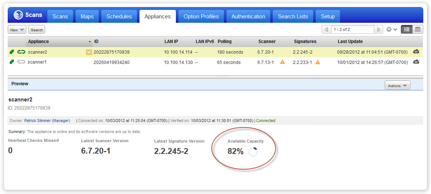Click the cloud icon in the scanner2 row
The image size is (431, 194).
coord(416,51)
